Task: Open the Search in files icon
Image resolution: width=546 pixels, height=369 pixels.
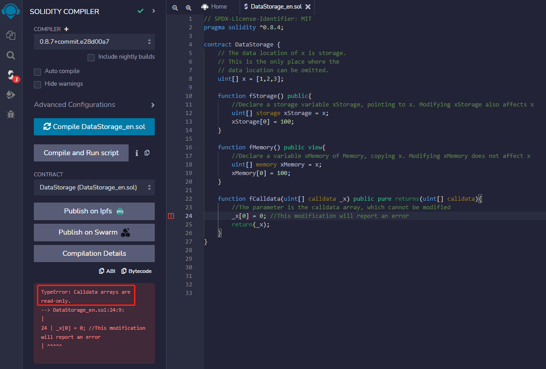Action: [11, 55]
